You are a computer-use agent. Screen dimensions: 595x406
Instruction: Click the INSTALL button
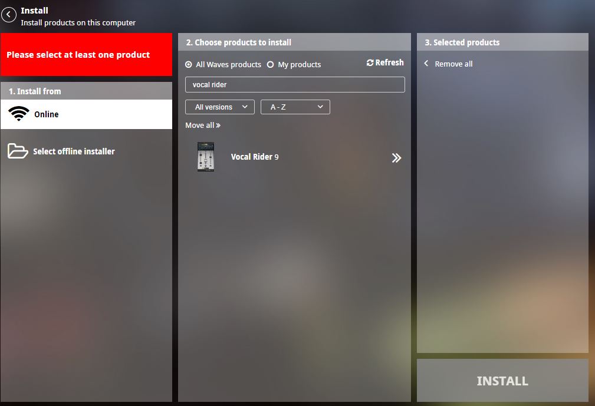(x=502, y=381)
